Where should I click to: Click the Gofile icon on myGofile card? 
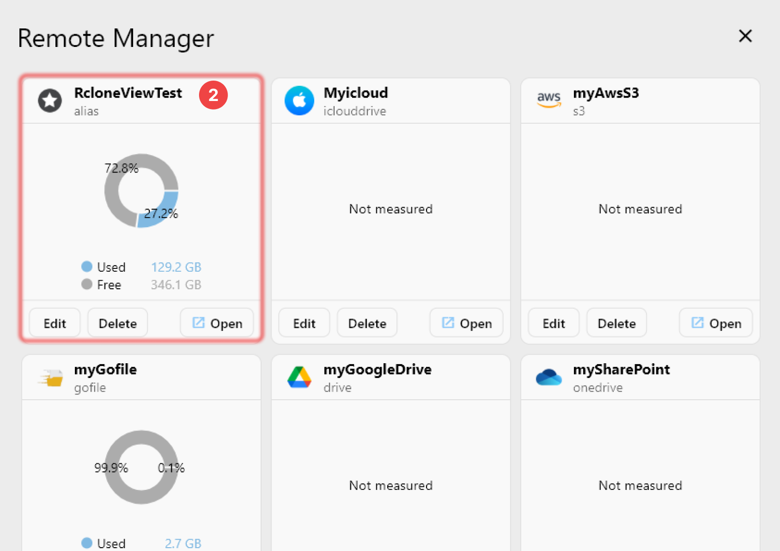tap(50, 377)
